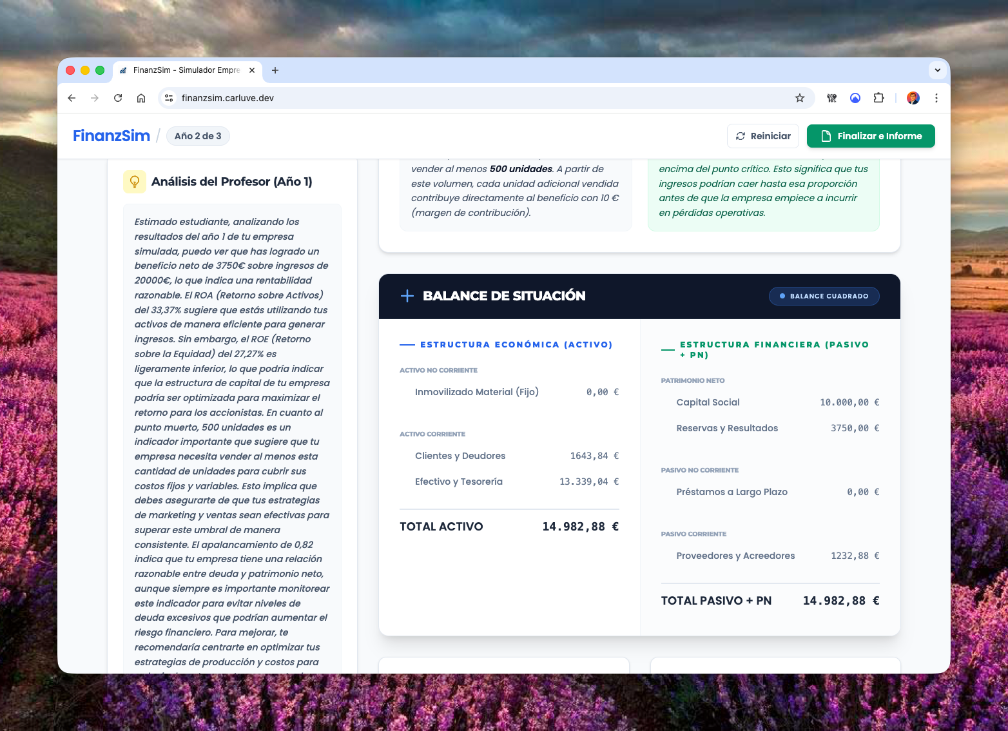Image resolution: width=1008 pixels, height=731 pixels.
Task: Click Finalizar e Informe
Action: pyautogui.click(x=871, y=136)
